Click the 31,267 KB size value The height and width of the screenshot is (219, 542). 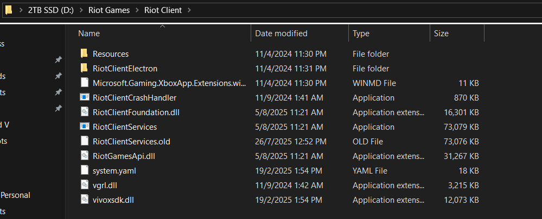click(461, 156)
